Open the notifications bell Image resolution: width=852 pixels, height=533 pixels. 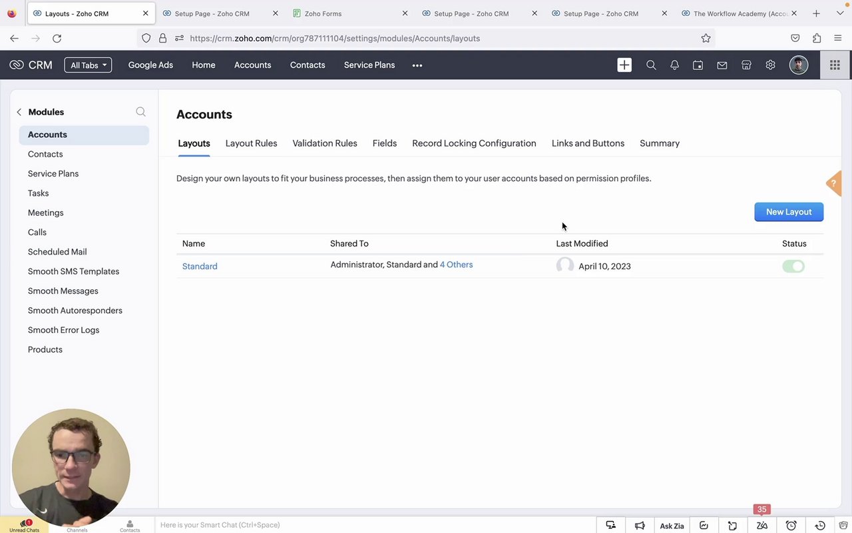pos(674,65)
